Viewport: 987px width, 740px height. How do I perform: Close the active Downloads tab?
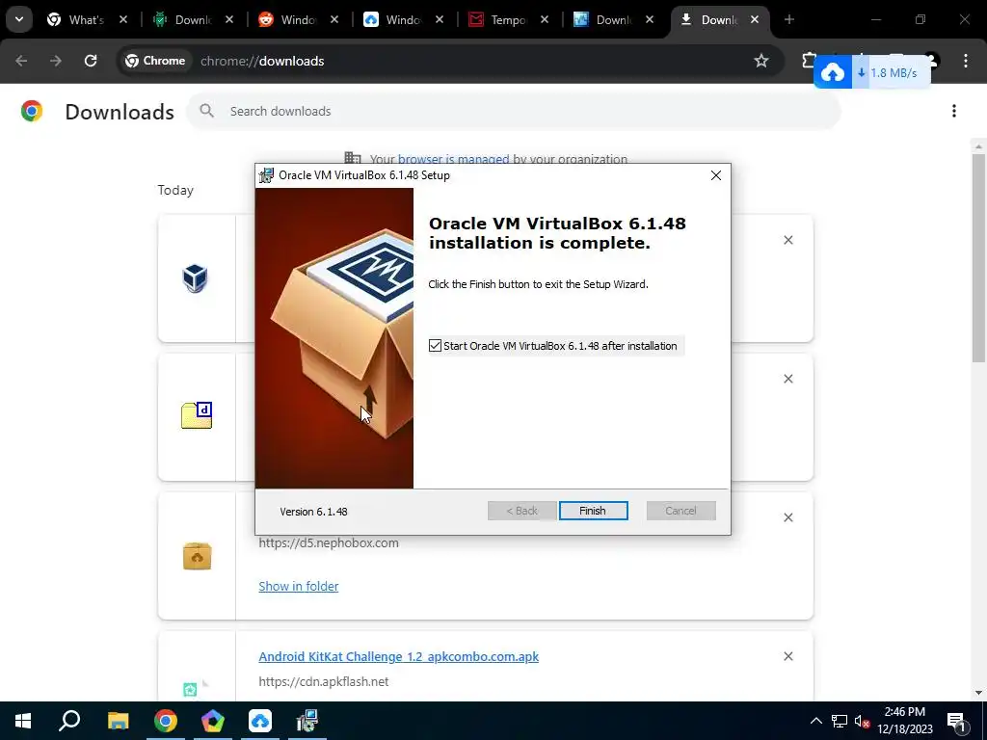[x=754, y=19]
